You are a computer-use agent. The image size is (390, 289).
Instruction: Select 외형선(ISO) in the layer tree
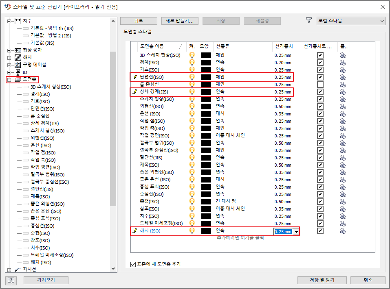coord(42,138)
